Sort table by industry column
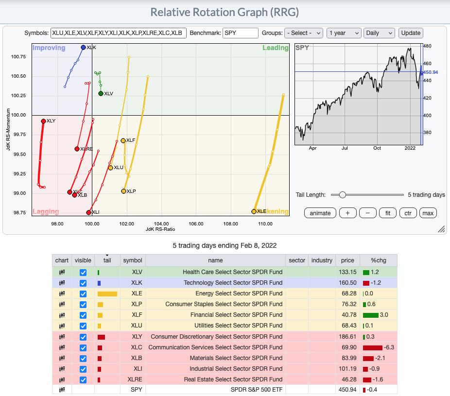Viewport: 450px width, 396px height. tap(322, 260)
